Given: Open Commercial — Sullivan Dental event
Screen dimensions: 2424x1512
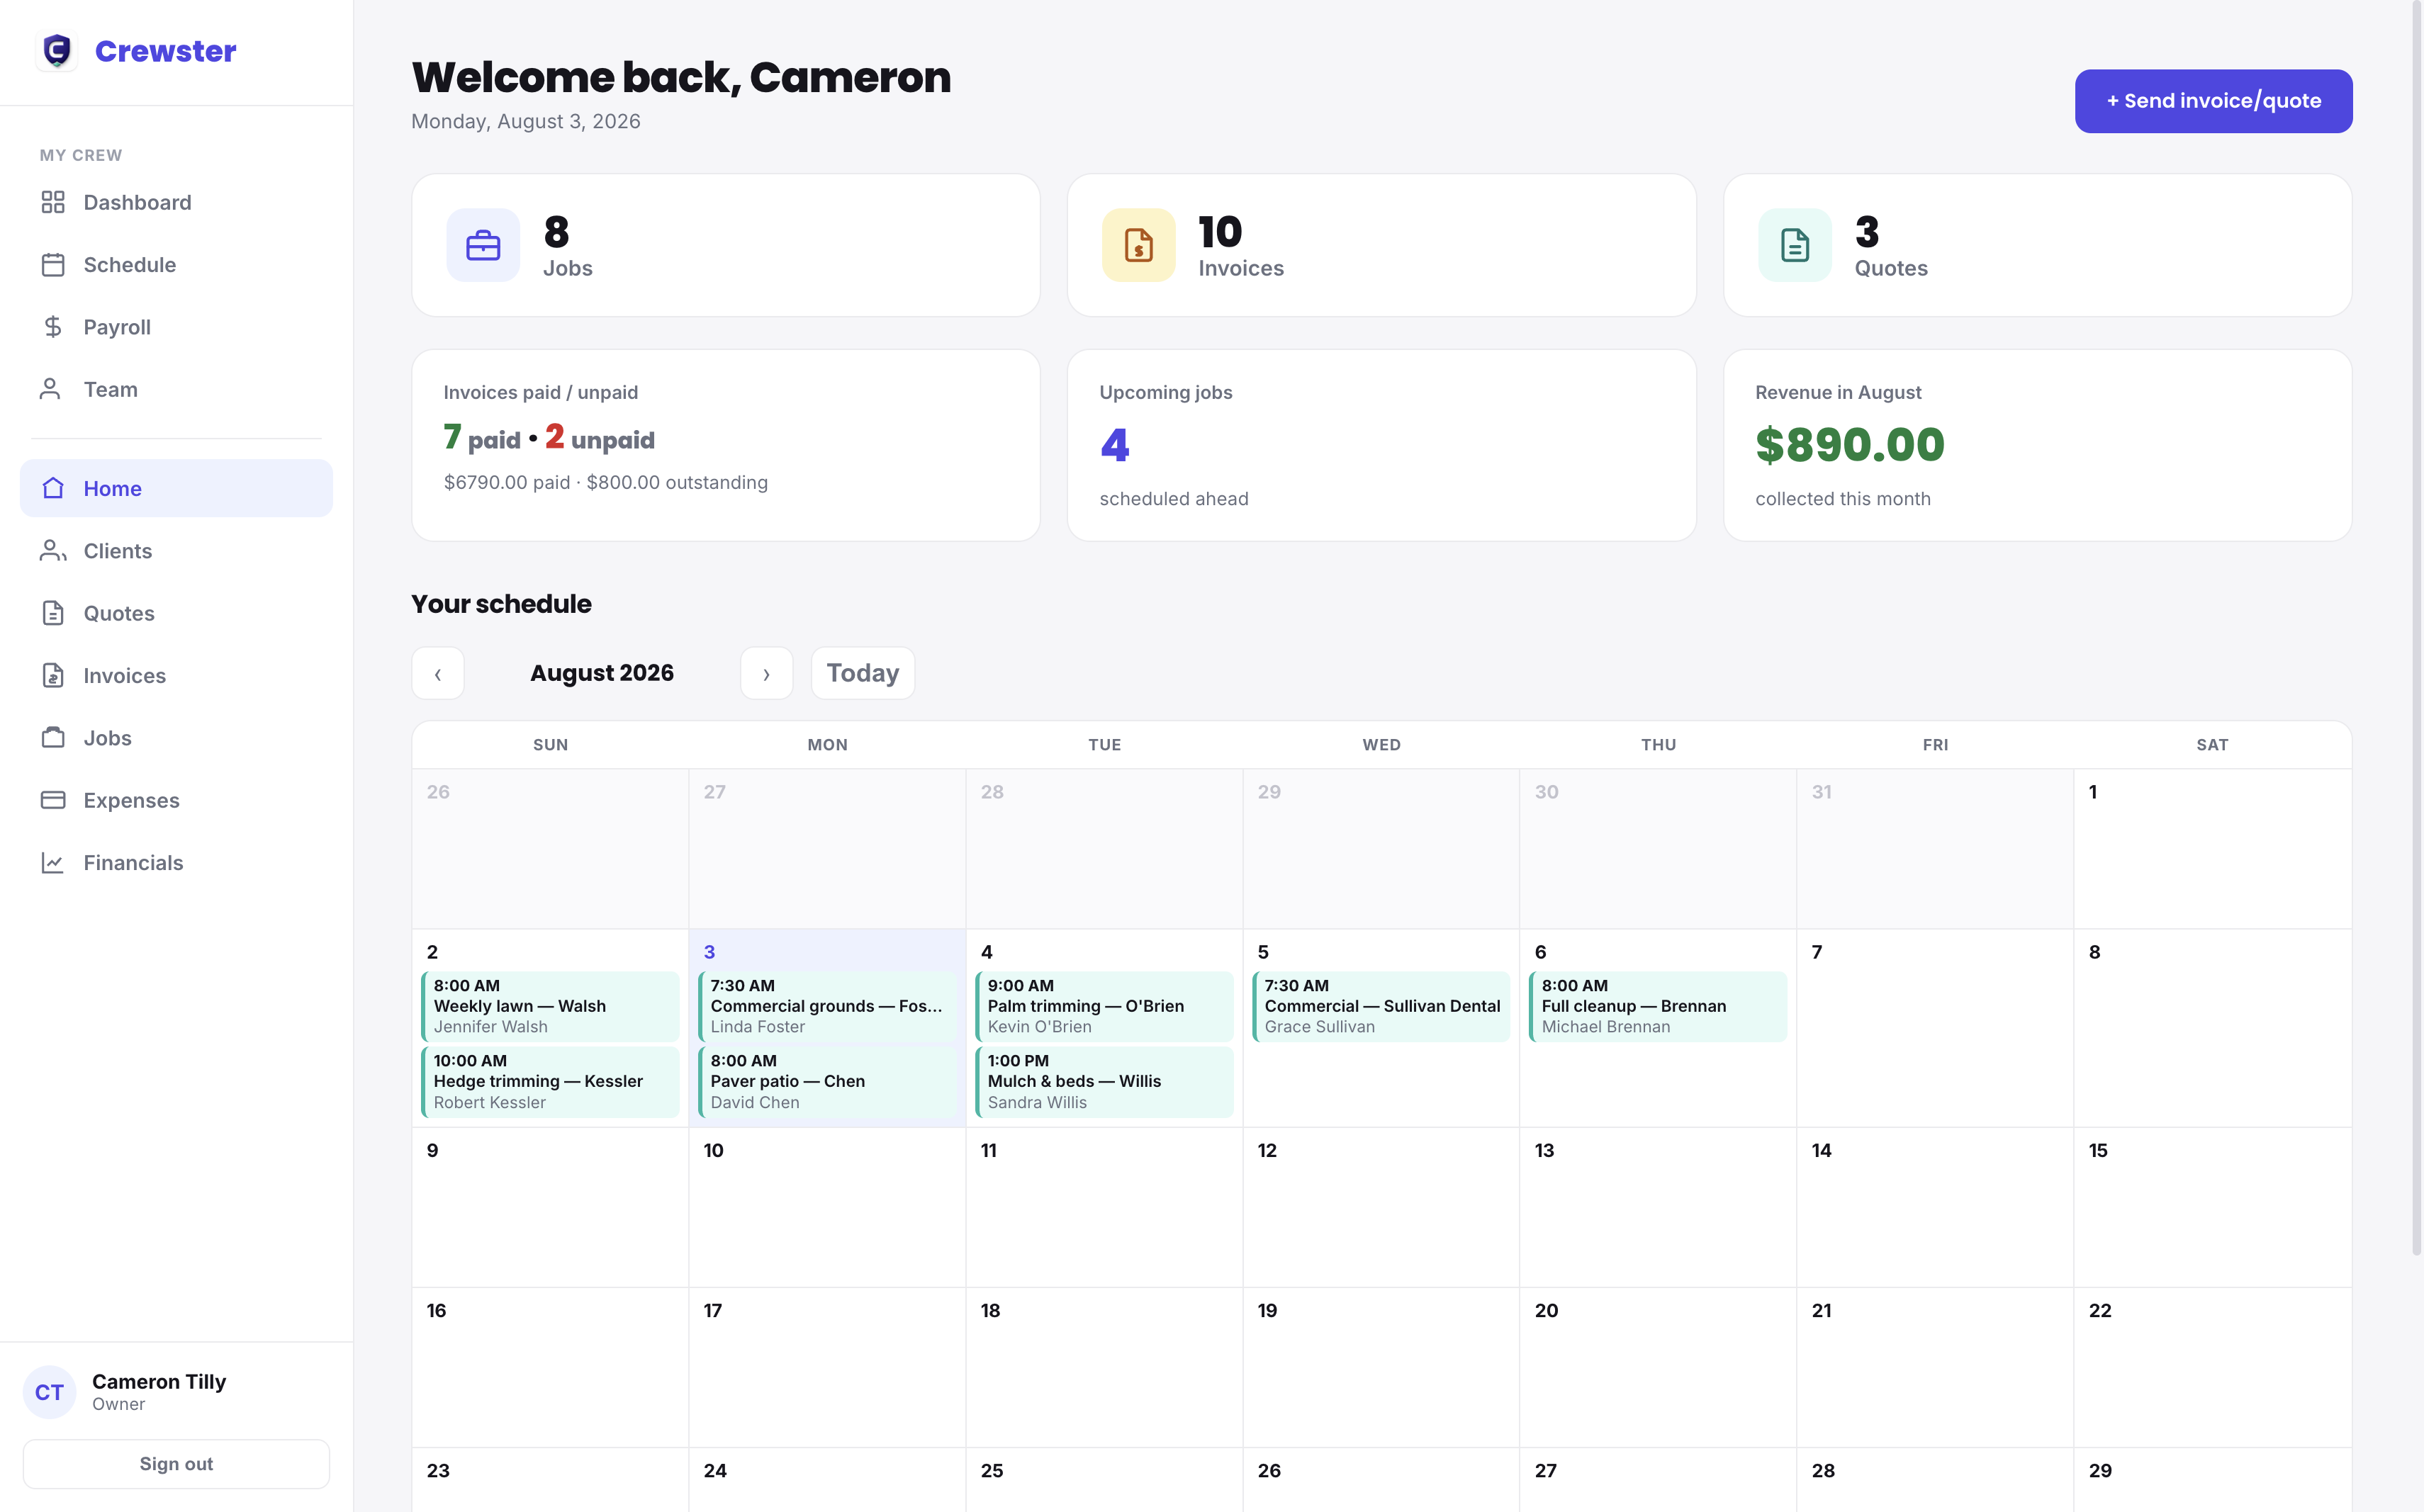Looking at the screenshot, I should (1381, 1006).
